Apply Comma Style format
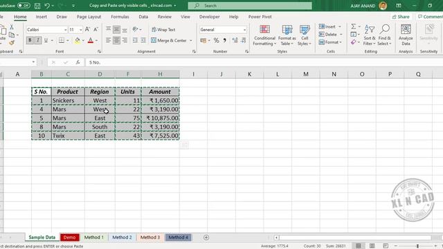Viewport: 443px width, 249px height. [224, 40]
